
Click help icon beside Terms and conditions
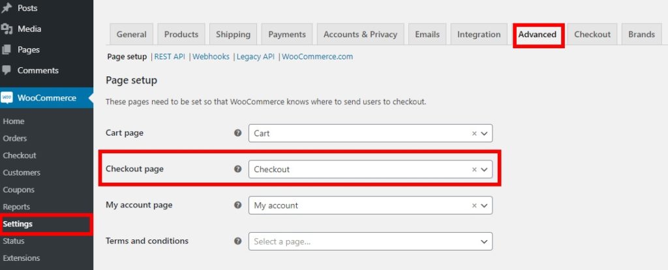[x=237, y=241]
